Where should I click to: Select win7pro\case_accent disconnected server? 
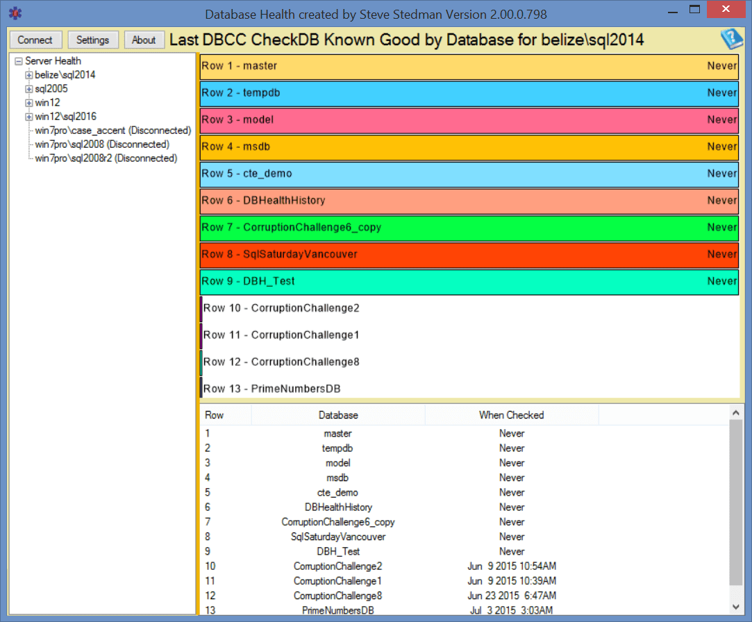tap(112, 131)
